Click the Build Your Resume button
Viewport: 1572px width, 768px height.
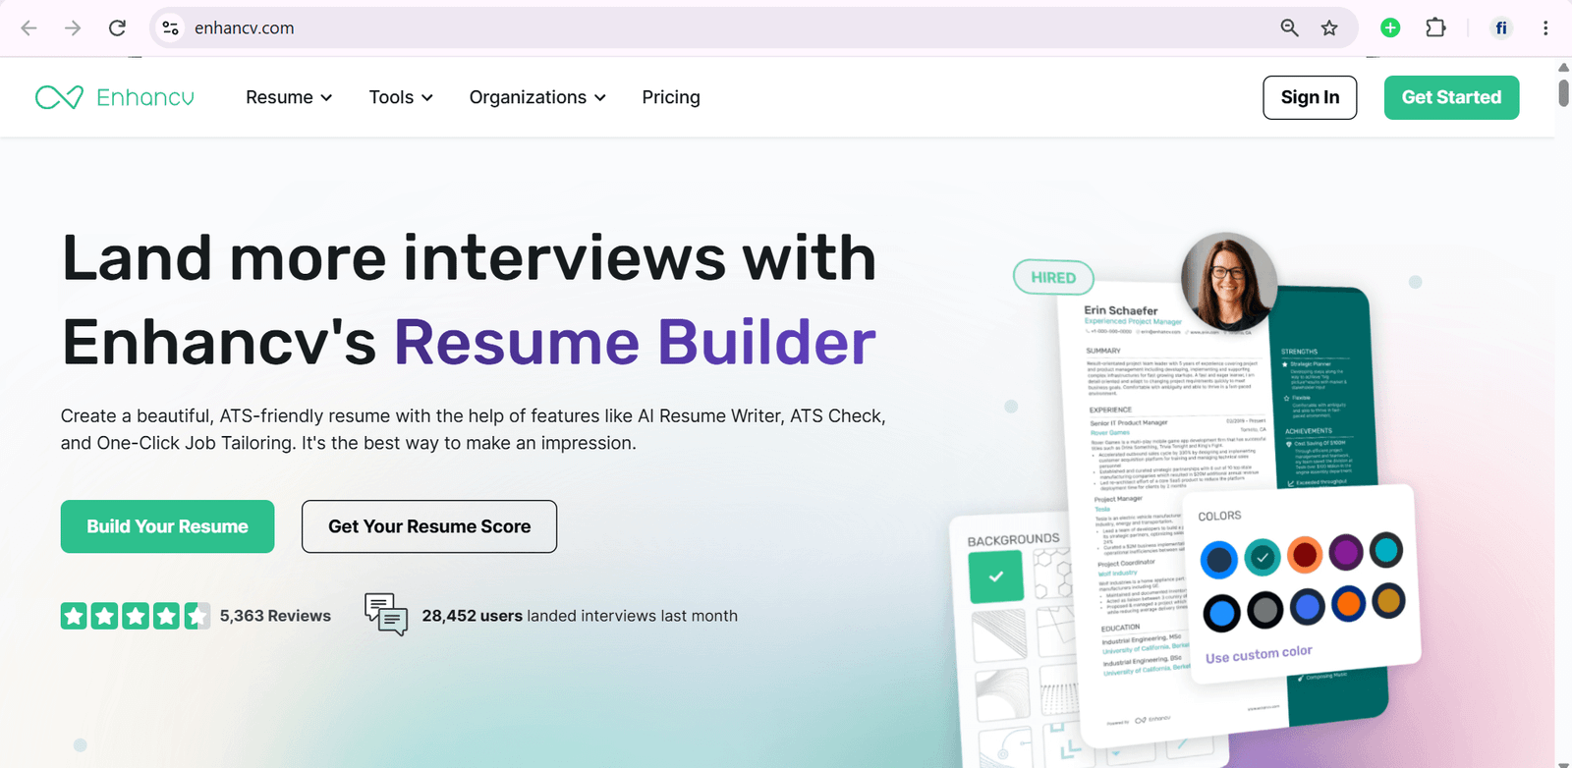[x=167, y=526]
